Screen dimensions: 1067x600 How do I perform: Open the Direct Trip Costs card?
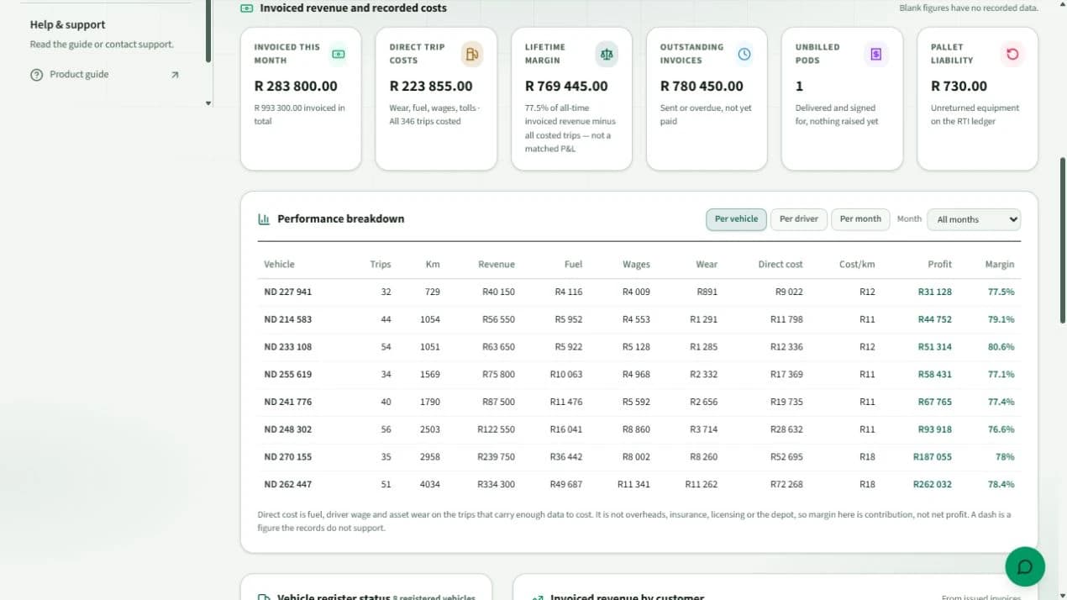436,98
